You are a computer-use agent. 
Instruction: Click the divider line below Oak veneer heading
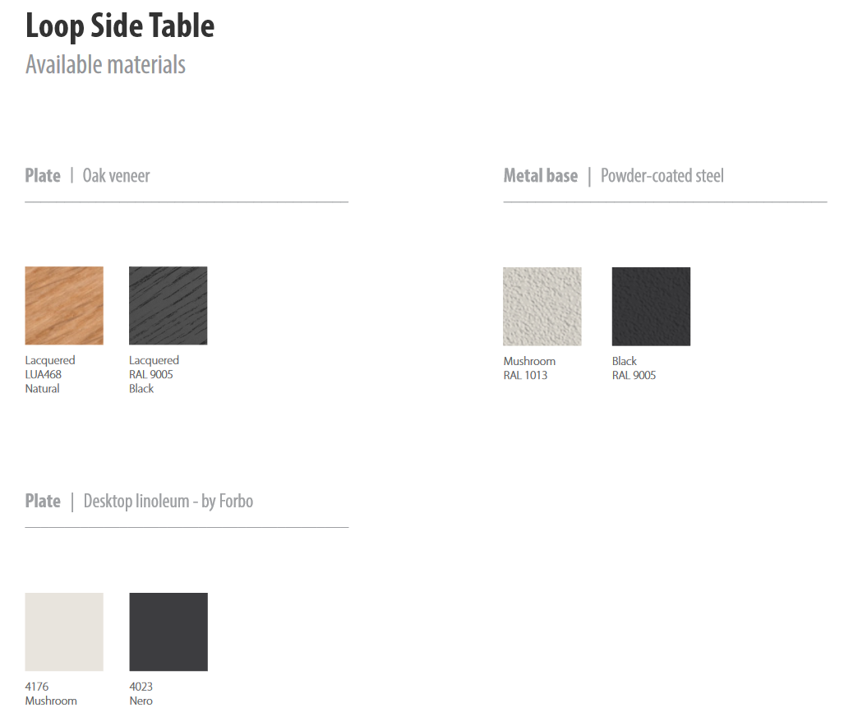[x=187, y=201]
